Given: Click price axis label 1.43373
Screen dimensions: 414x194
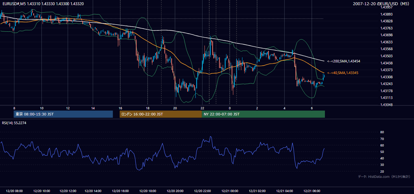Looking at the screenshot, I should point(386,70).
